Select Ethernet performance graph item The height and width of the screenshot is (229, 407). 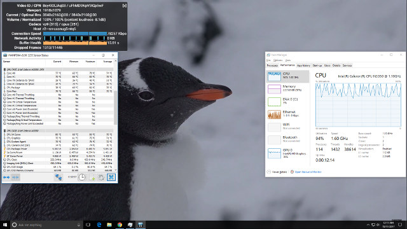[288, 114]
